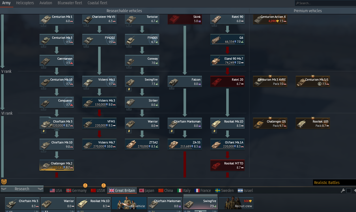Select the Eland 90 Mk.7
The width and height of the screenshot is (356, 212).
227,61
